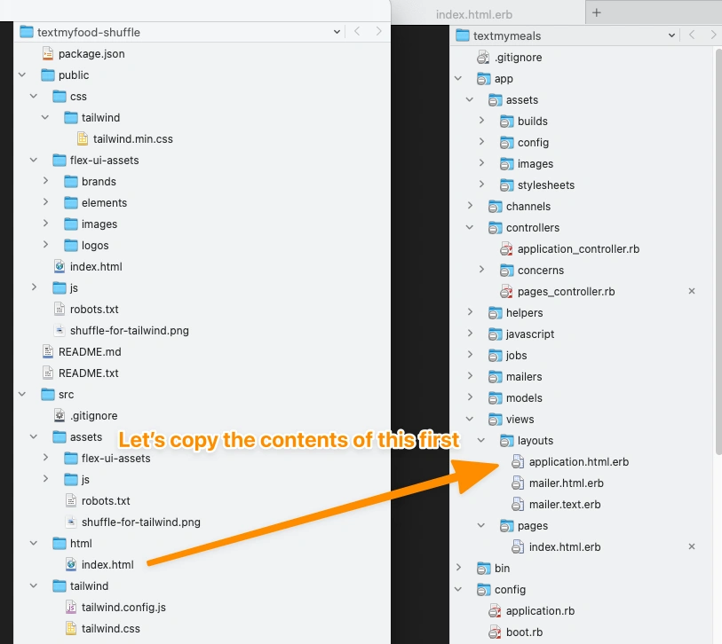Click the tailwind.min.css file icon
This screenshot has height=644, width=722.
(83, 139)
